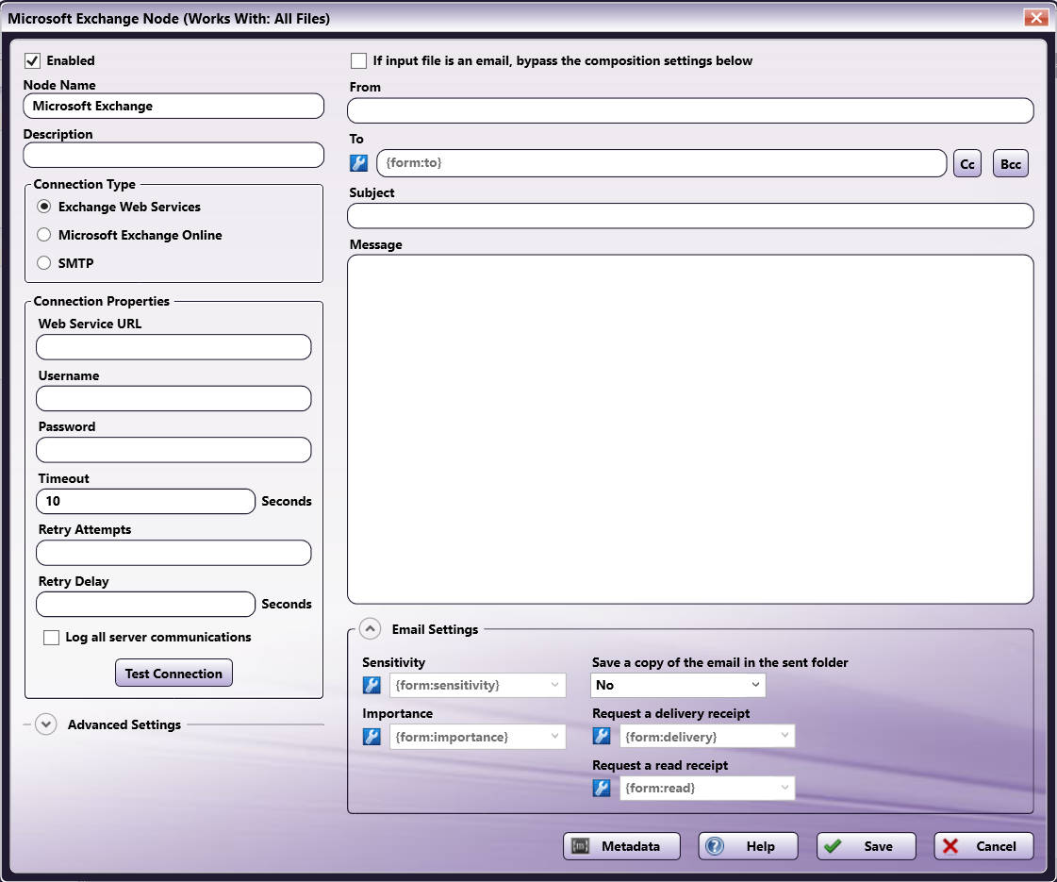The width and height of the screenshot is (1057, 882).
Task: Click the wrench icon for read receipt
Action: [602, 788]
